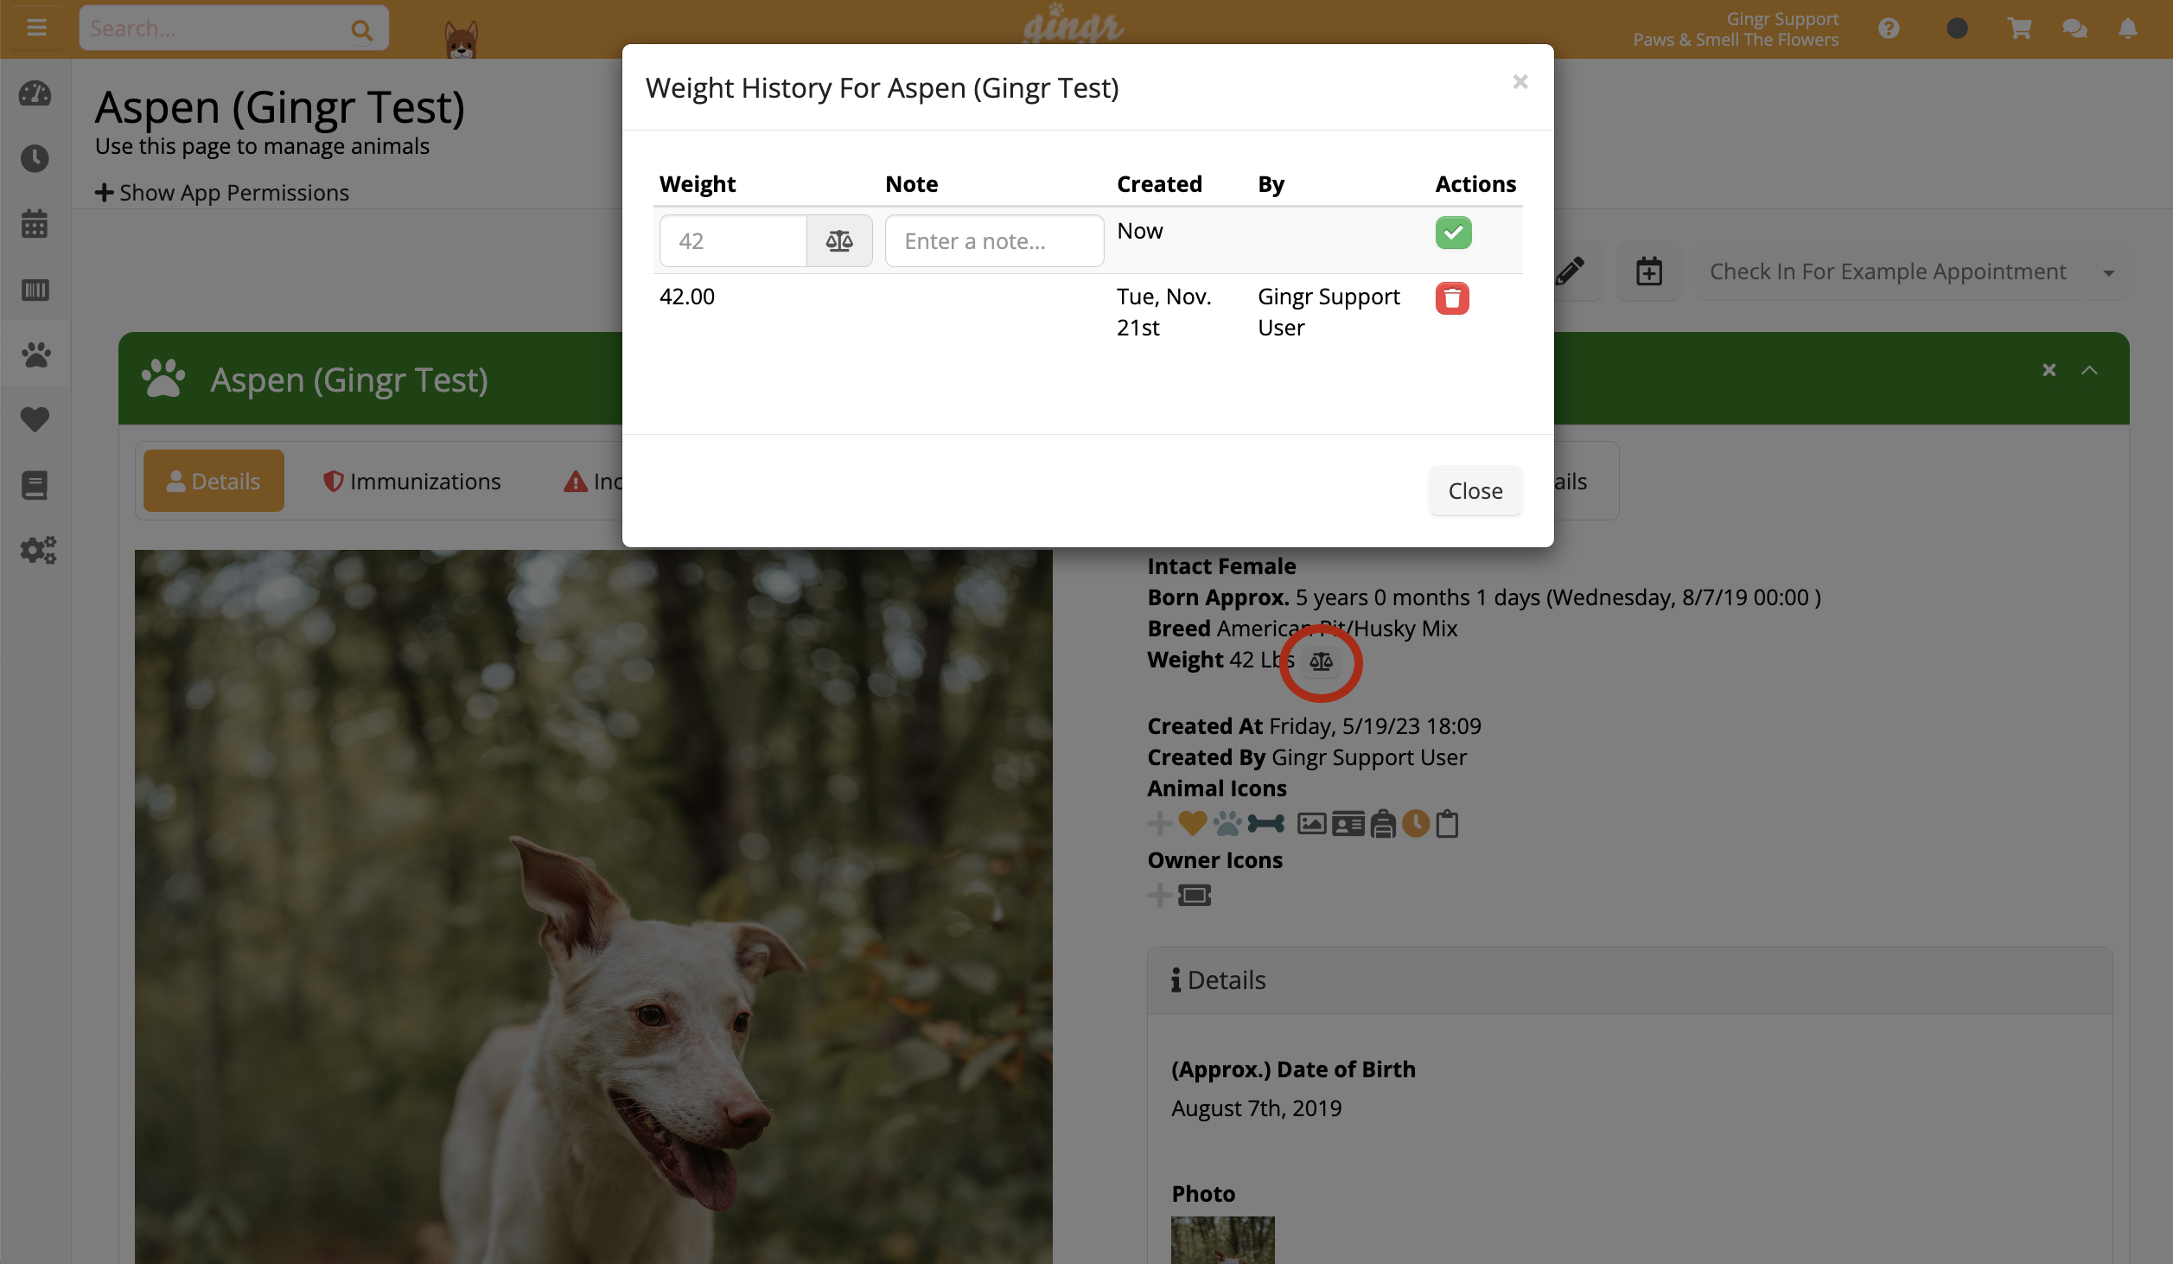Open the chat messages icon

(2074, 29)
